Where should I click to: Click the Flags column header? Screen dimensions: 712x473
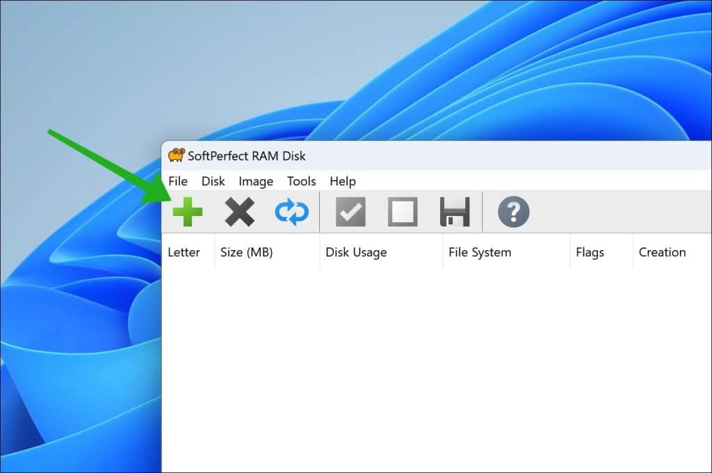point(601,252)
